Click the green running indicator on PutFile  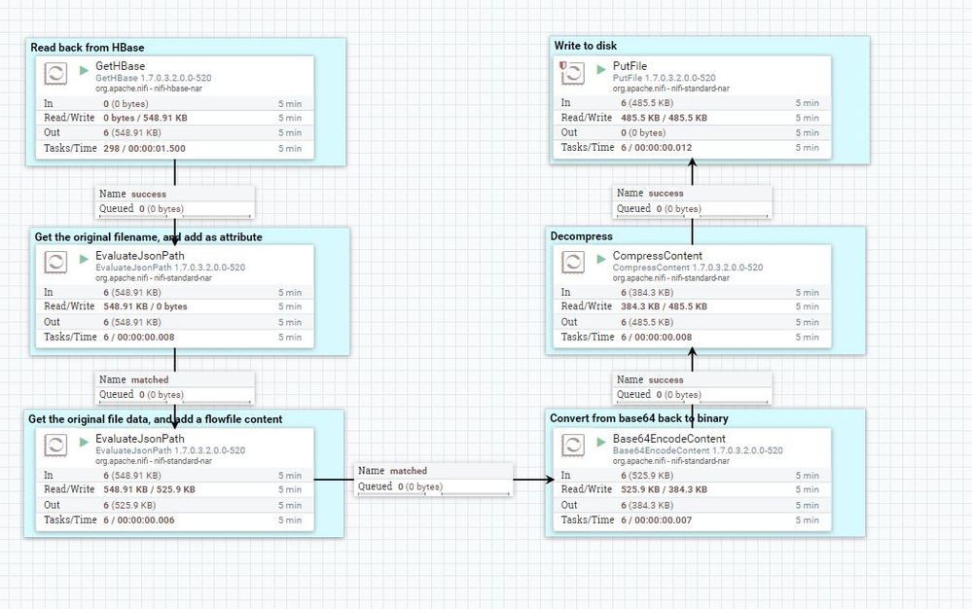600,69
